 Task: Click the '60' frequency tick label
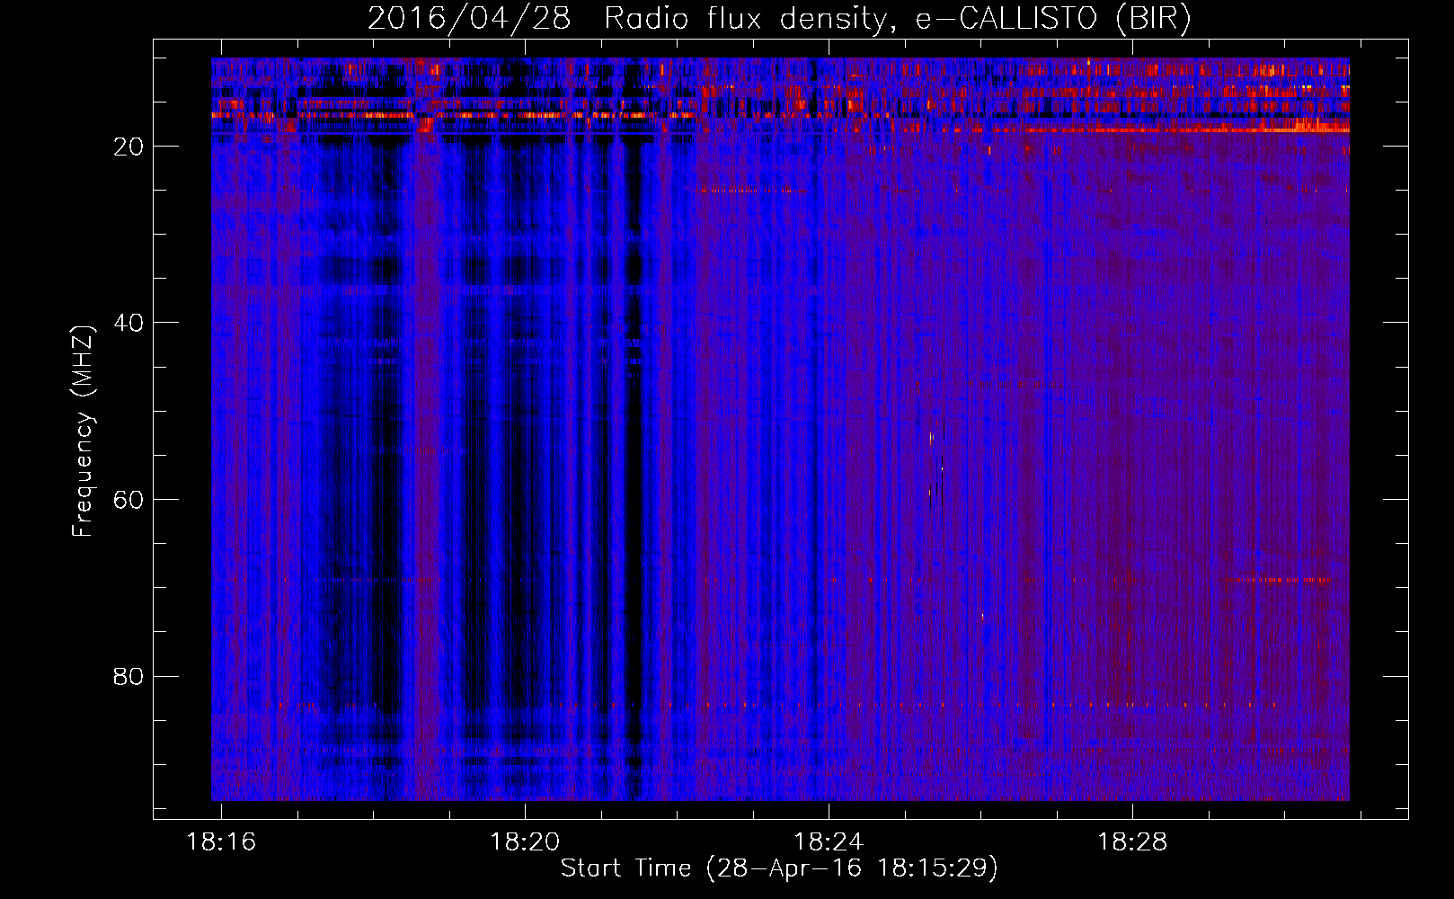click(x=129, y=500)
